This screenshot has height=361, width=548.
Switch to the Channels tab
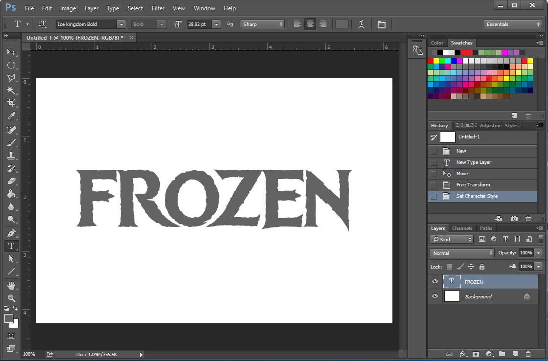[462, 228]
